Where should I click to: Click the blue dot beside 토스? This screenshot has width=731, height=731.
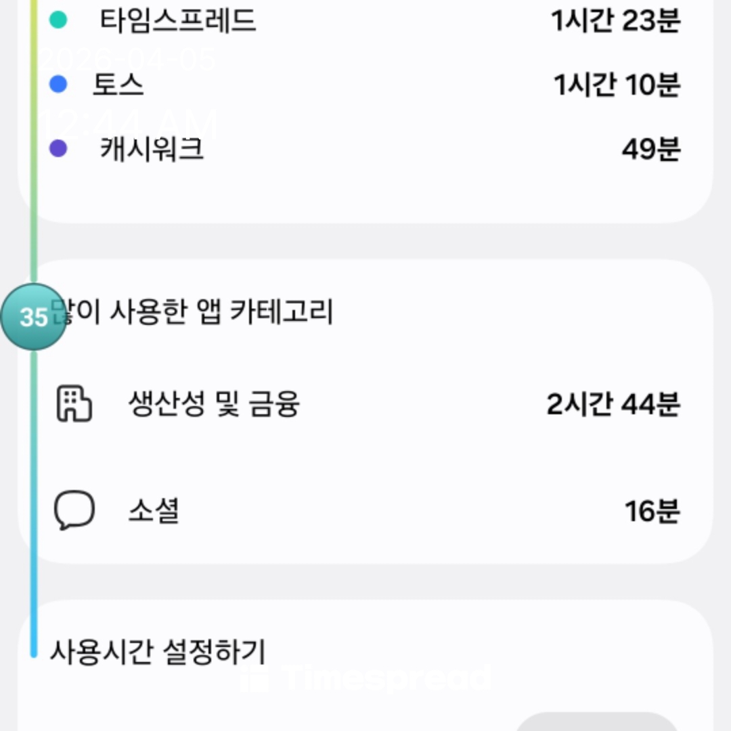click(59, 84)
